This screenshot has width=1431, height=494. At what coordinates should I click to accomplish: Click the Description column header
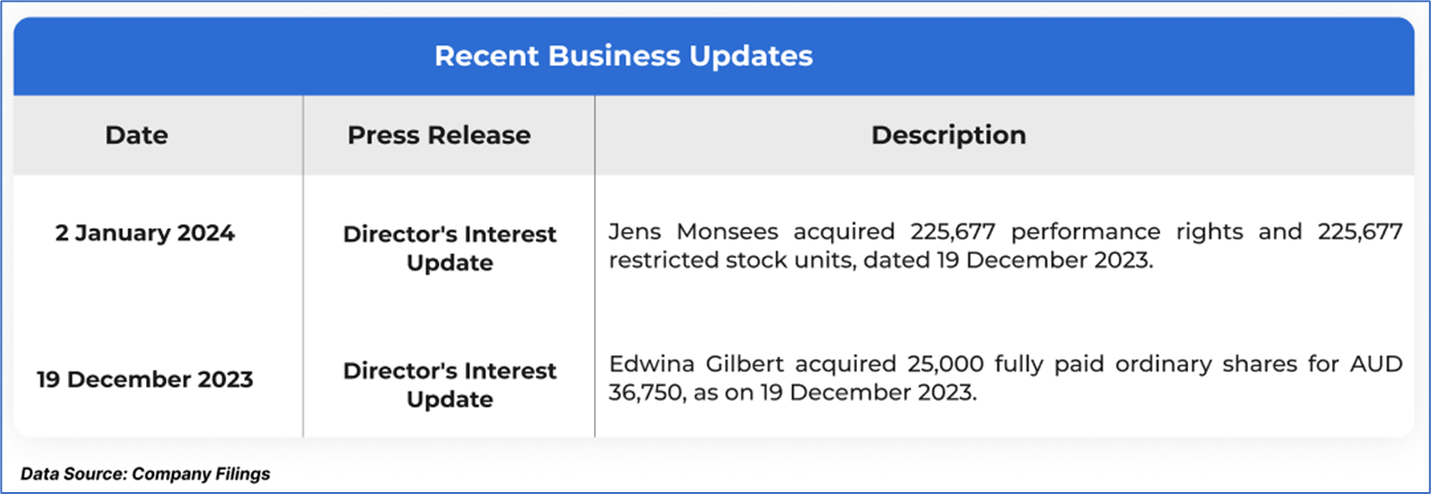tap(948, 135)
